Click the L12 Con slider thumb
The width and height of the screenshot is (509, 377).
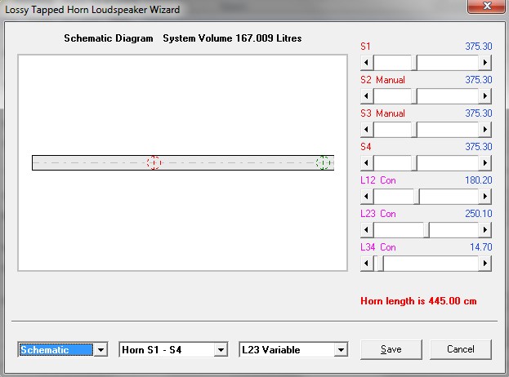(417, 197)
